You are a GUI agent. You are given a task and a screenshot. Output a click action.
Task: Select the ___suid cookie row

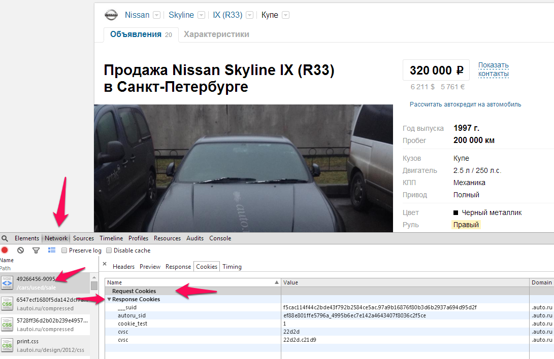point(329,307)
